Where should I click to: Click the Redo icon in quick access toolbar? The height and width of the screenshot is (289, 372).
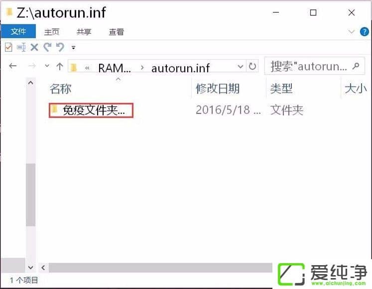coord(47,47)
